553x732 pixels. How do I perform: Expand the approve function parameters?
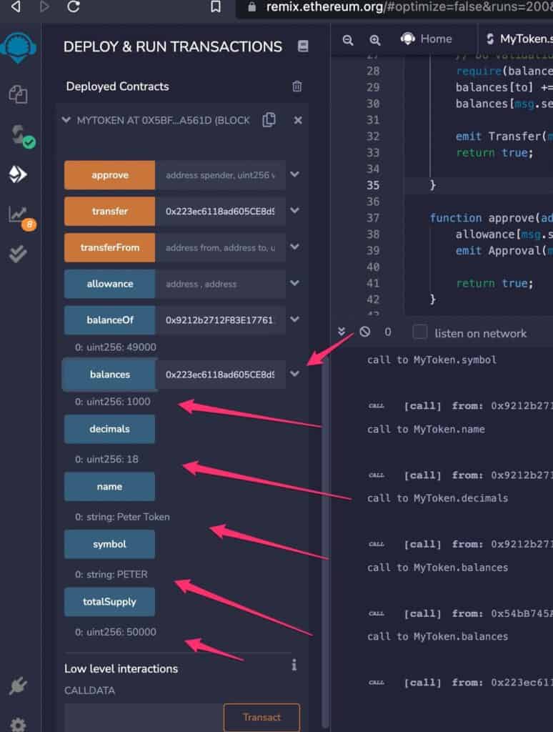point(294,174)
